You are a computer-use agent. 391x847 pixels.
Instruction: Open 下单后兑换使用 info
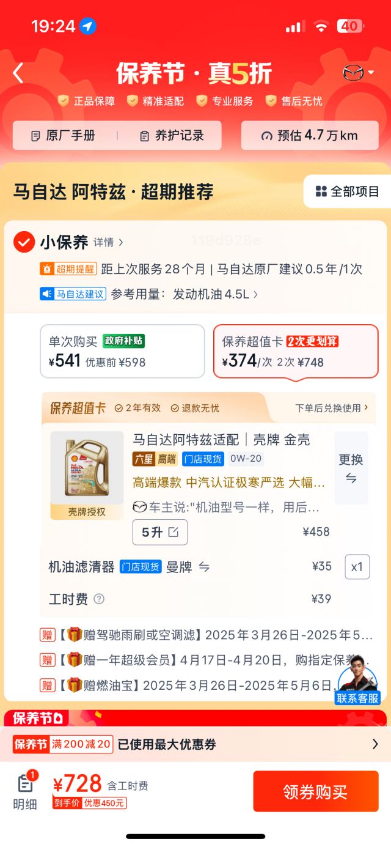tap(332, 408)
